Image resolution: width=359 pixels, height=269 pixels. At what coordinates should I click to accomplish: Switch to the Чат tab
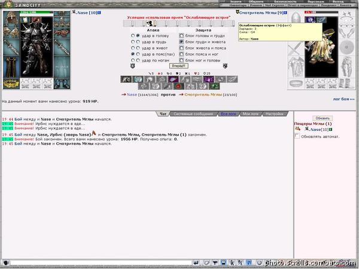163,114
